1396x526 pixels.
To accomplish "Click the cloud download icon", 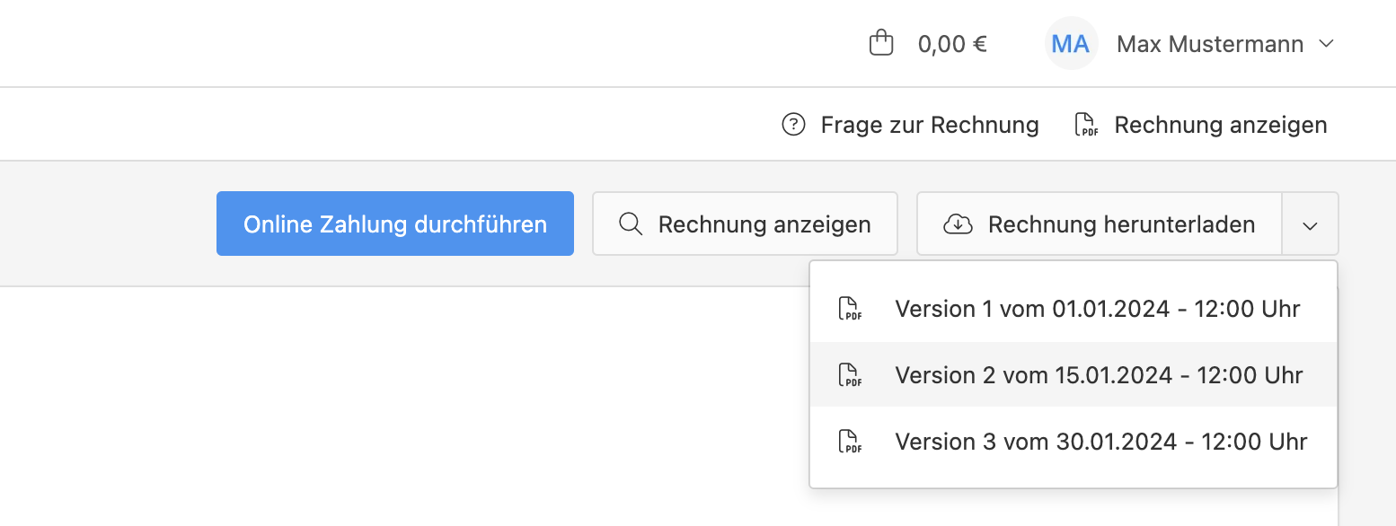I will 959,224.
